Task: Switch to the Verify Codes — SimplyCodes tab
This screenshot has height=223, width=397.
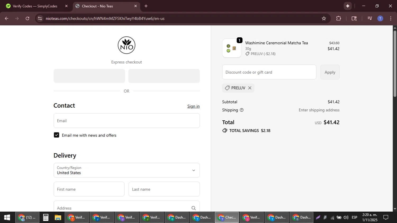Action: 34,6
